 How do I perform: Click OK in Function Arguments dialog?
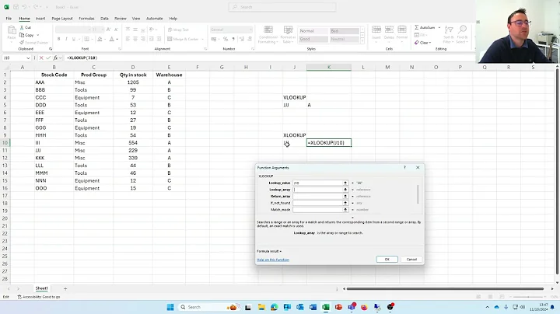387,260
